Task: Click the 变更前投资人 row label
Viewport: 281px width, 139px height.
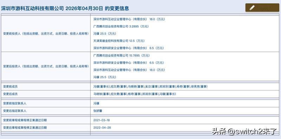Action: tap(46, 34)
